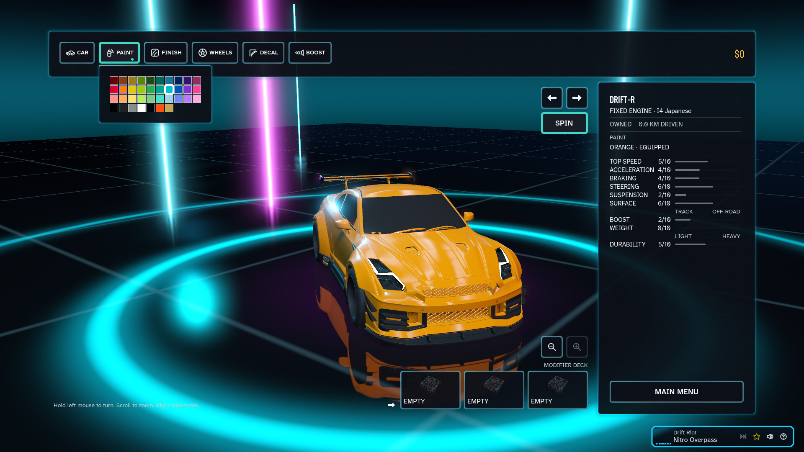Image resolution: width=804 pixels, height=452 pixels.
Task: Select the tan gold swatch ending the bottom row
Action: coord(169,108)
